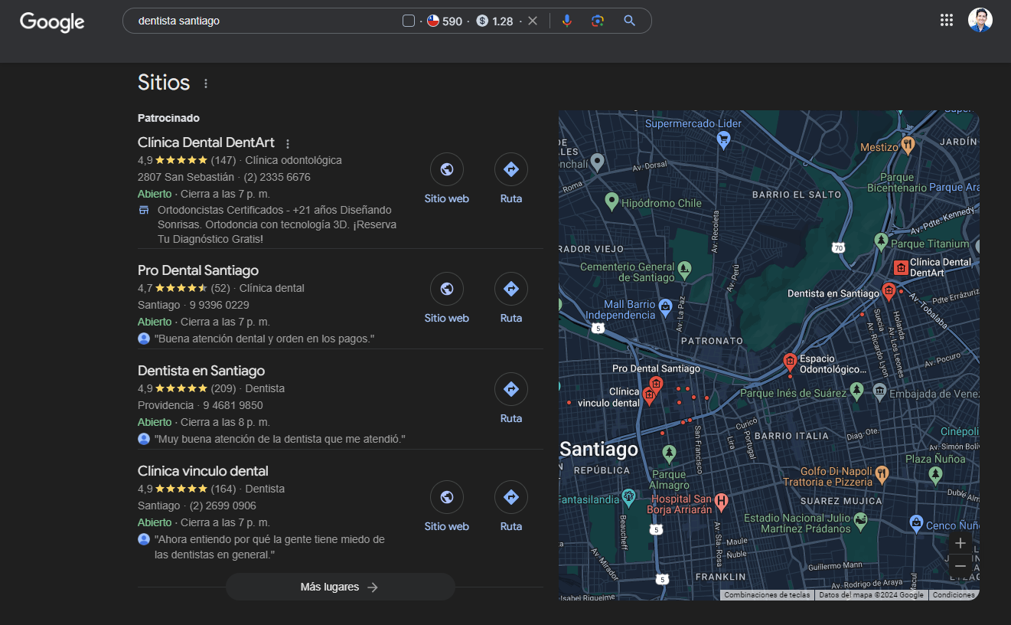
Task: Toggle the checkbox in the search bar
Action: point(409,21)
